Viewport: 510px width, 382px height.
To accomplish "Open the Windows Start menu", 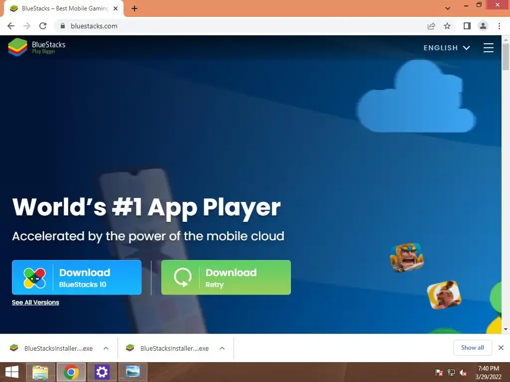I will tap(12, 372).
